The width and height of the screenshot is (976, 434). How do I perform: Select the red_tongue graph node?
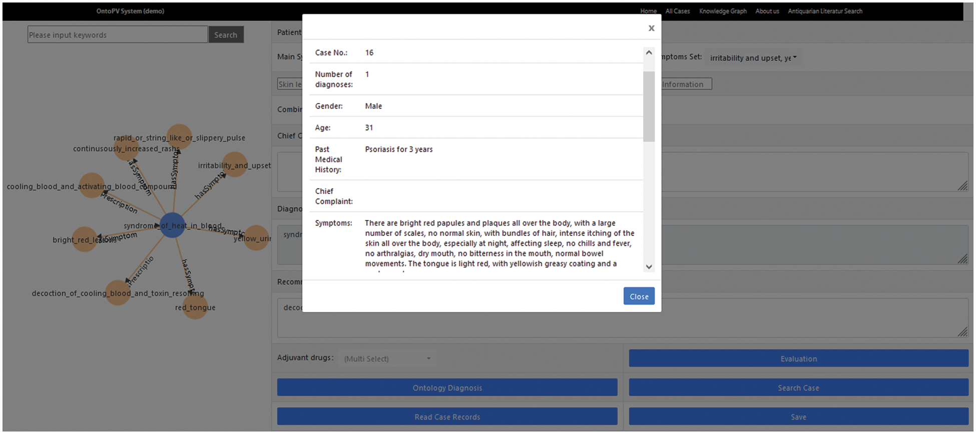point(195,306)
